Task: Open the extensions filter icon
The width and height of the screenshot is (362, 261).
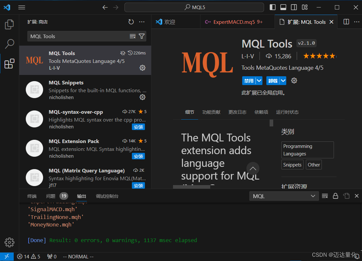Action: point(142,36)
